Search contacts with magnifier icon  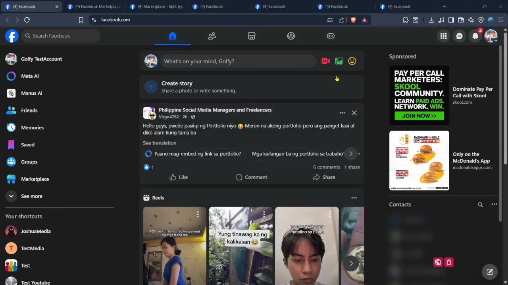coord(480,205)
